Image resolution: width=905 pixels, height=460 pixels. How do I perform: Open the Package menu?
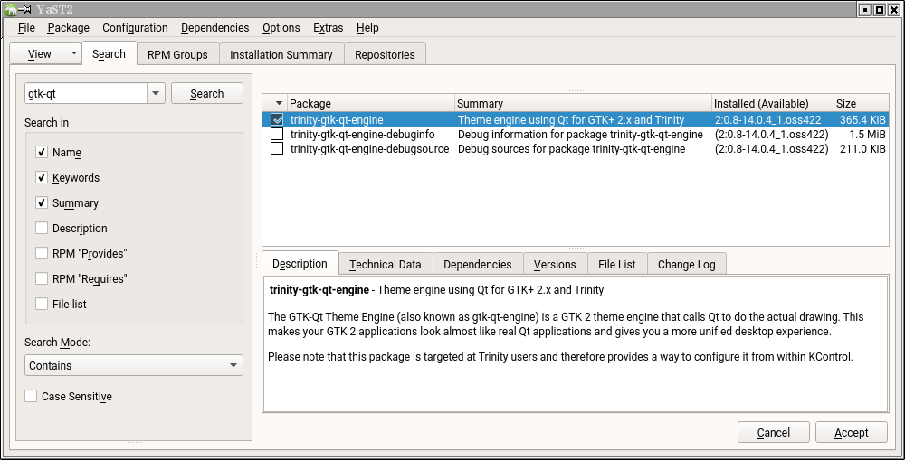69,28
